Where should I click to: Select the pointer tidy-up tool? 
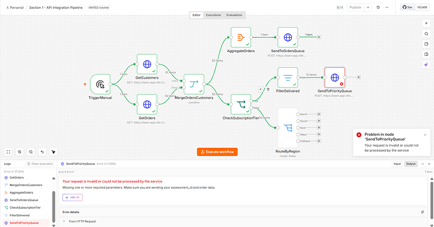53,152
